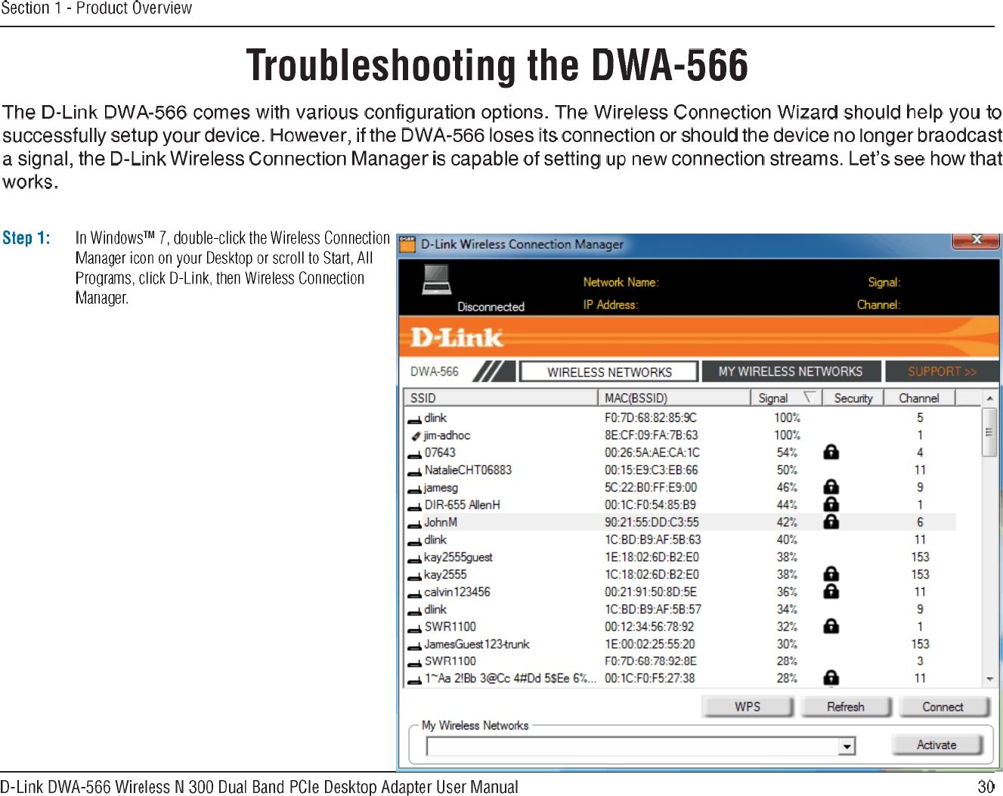This screenshot has height=796, width=1003.
Task: Click the router icon beside dlink on channel 5
Action: coord(414,420)
